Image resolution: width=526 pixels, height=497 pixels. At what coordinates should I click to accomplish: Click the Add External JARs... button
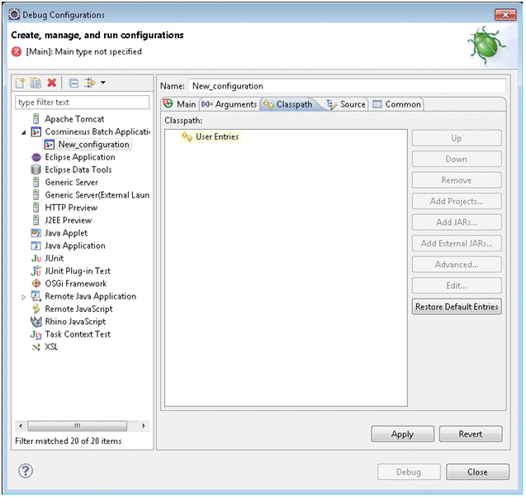click(x=457, y=243)
